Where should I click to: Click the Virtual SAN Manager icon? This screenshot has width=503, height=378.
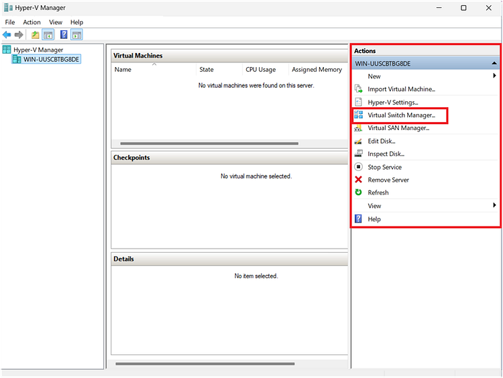click(358, 128)
